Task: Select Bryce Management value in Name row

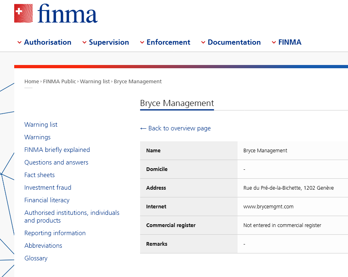Action: [x=265, y=151]
